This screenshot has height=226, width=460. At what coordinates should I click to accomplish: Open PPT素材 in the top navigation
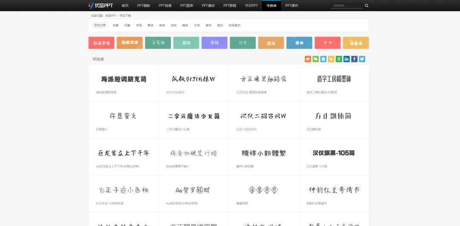click(208, 6)
